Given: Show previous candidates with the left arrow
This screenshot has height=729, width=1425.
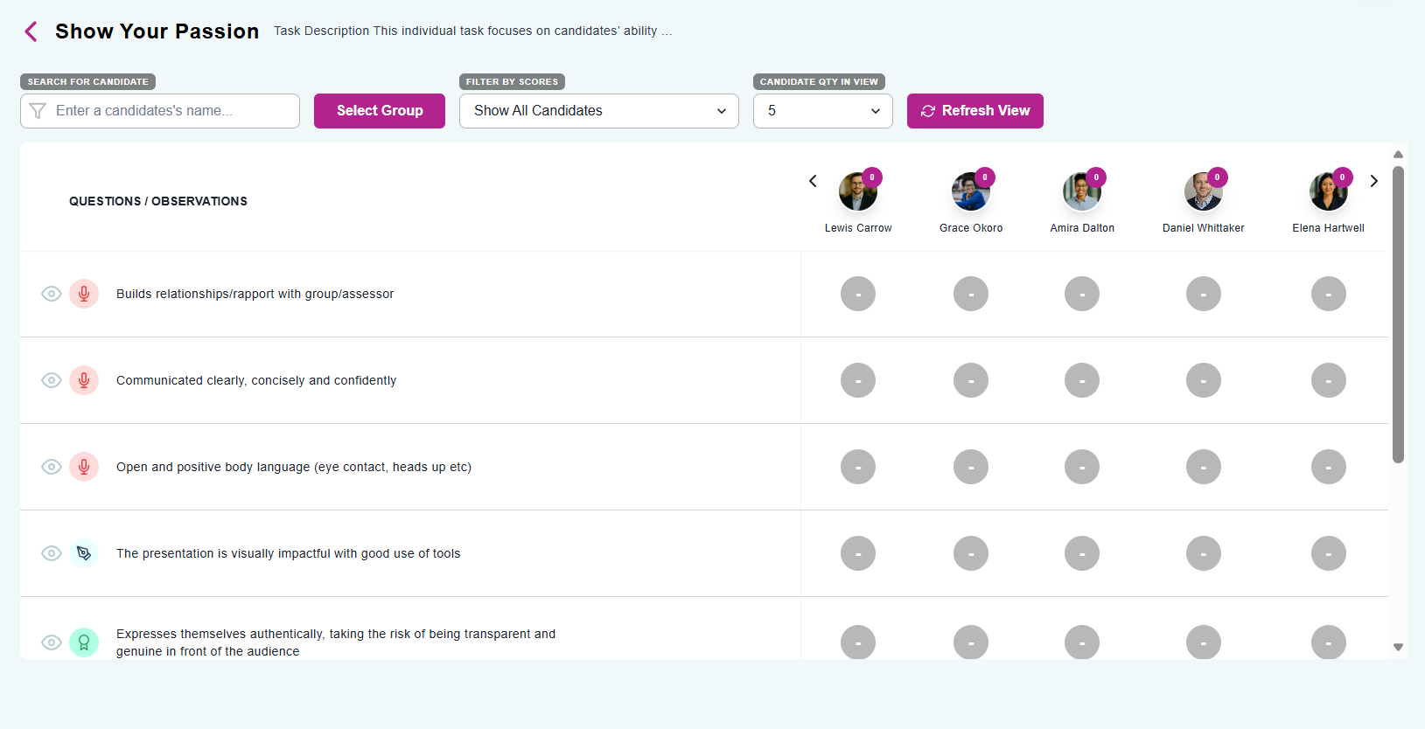Looking at the screenshot, I should coord(813,181).
